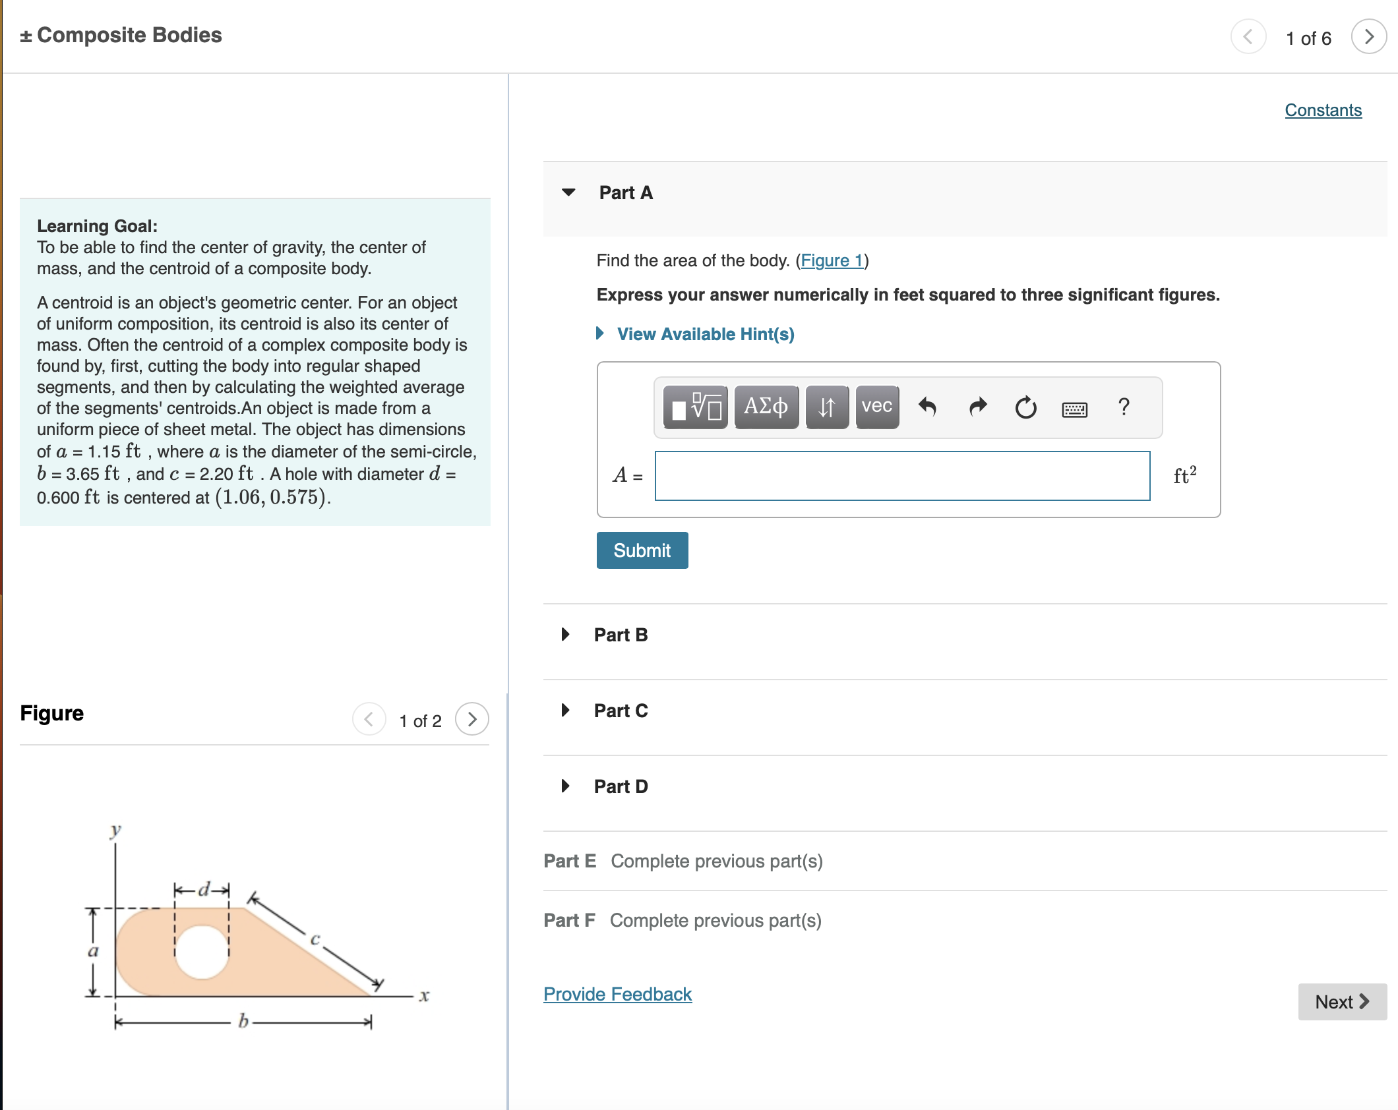Undo the last answer edit

(x=928, y=407)
